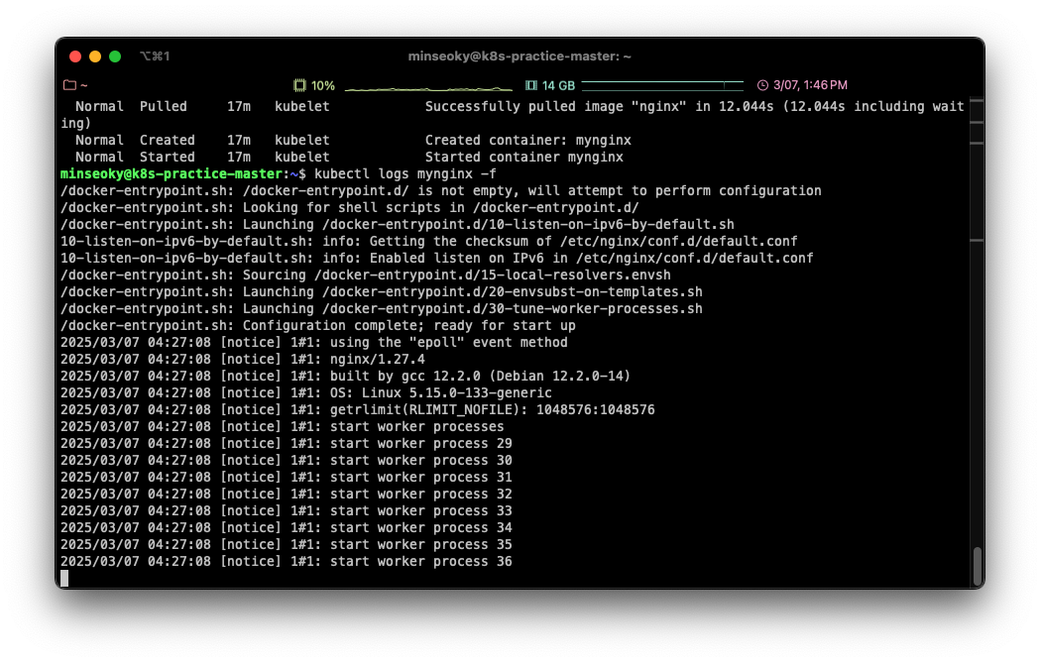Click the CPU chip icon
The image size is (1040, 662).
coord(299,85)
